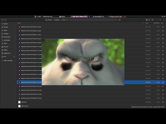166x124 pixels.
Task: Go to Desktop in the path bar
Action: click(x=57, y=20)
